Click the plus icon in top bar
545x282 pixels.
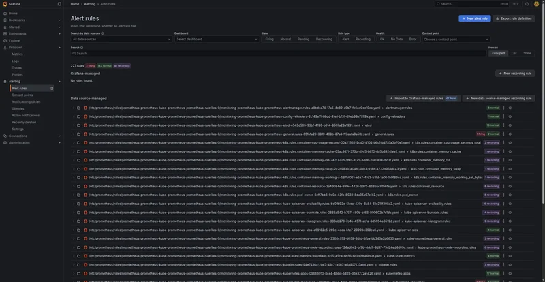tap(514, 4)
